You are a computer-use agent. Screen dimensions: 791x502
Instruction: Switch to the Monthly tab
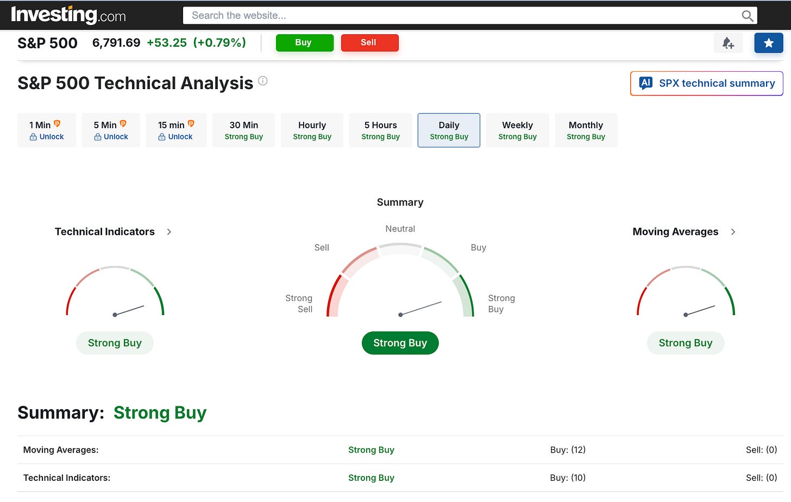pos(586,130)
